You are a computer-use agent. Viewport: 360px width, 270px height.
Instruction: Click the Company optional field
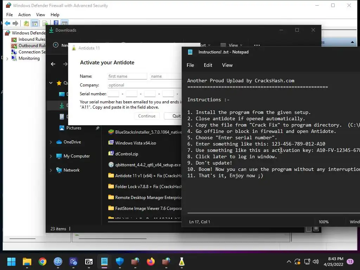[x=144, y=85]
